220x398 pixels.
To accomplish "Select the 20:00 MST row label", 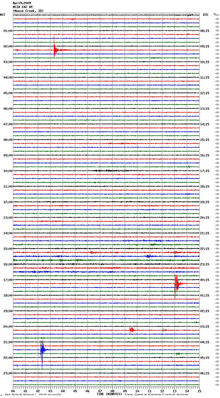I will coord(8,327).
